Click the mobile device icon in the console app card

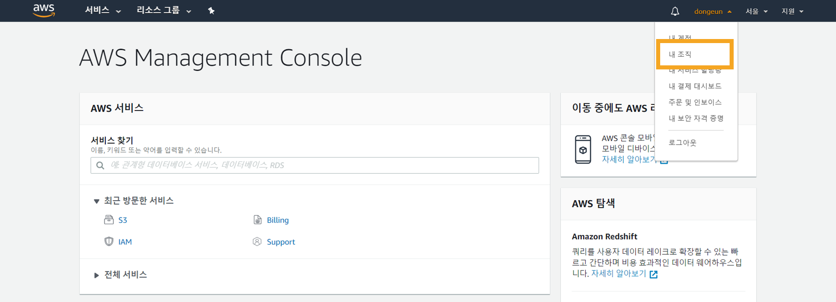pos(583,149)
